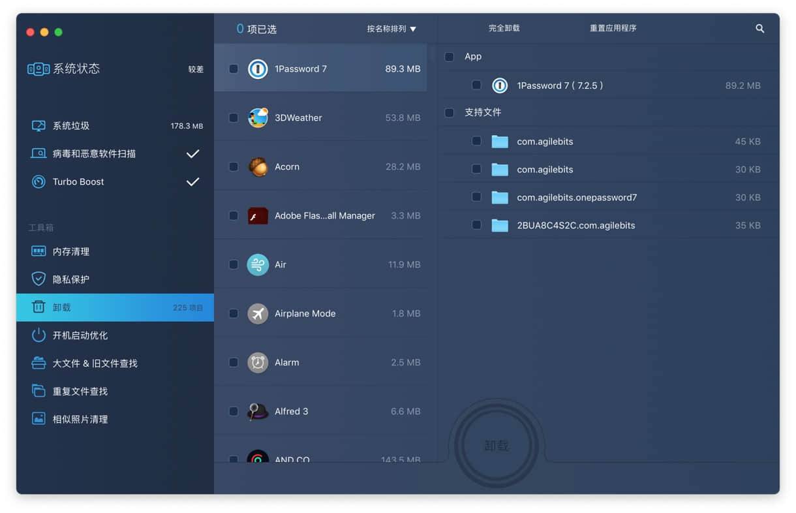Open the 按名称排列 sort dropdown
Screen dimensions: 796x513
pyautogui.click(x=391, y=29)
